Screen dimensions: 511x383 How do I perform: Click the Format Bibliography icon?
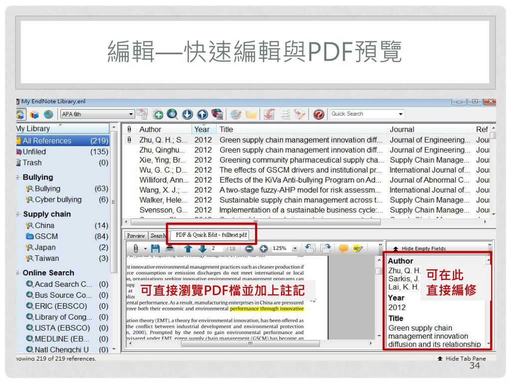coord(285,114)
